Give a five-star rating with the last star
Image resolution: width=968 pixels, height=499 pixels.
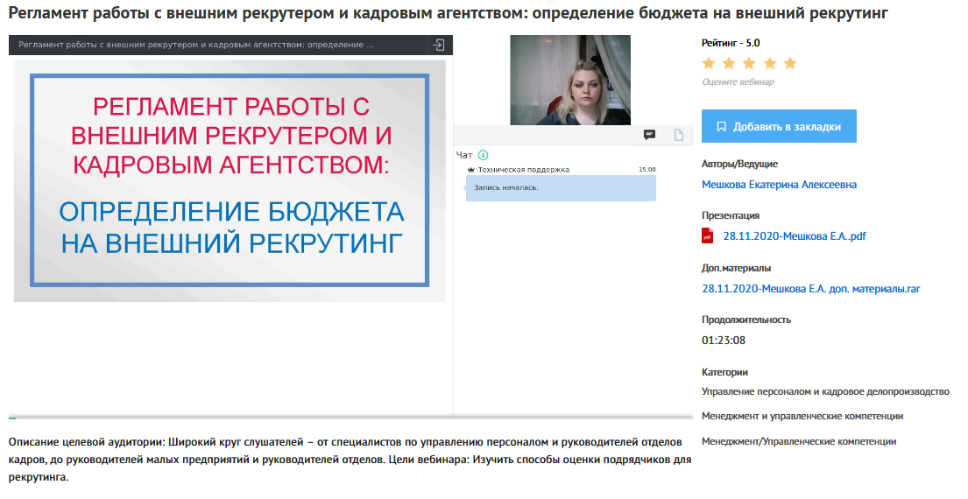(x=790, y=63)
